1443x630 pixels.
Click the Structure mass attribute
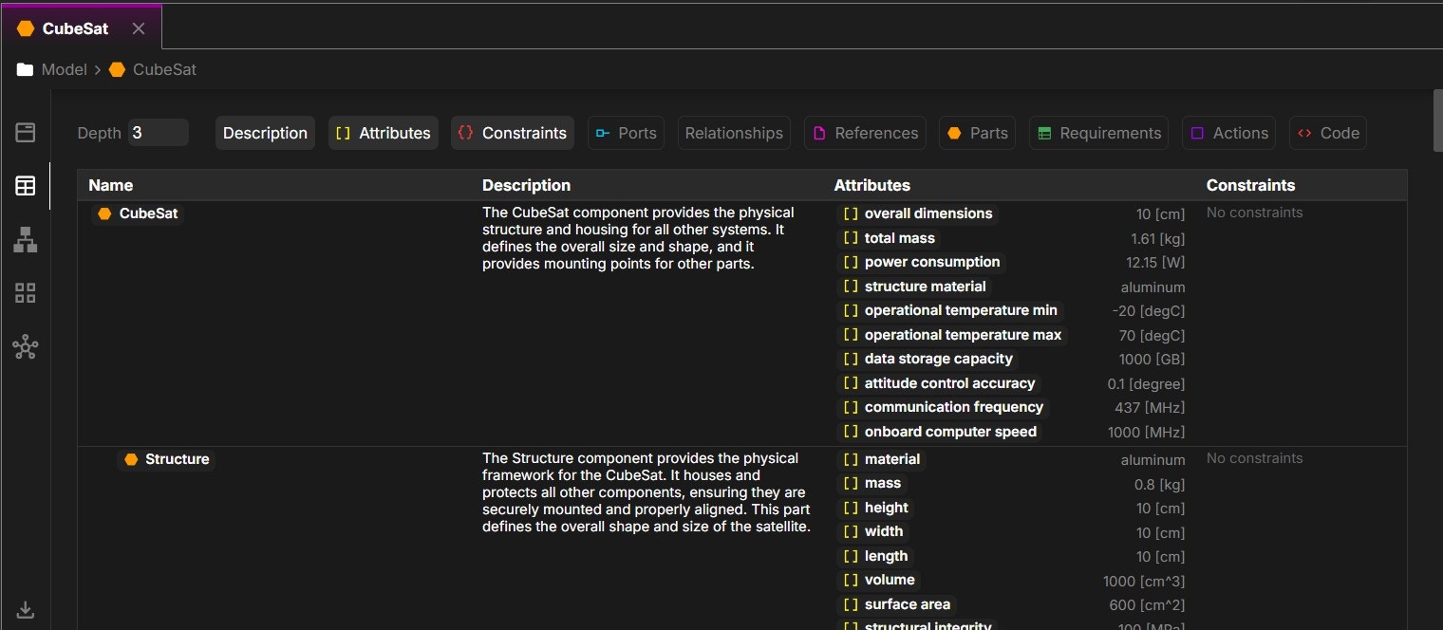[x=871, y=483]
